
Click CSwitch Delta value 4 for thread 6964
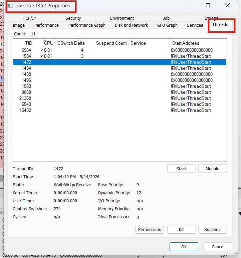coord(82,50)
